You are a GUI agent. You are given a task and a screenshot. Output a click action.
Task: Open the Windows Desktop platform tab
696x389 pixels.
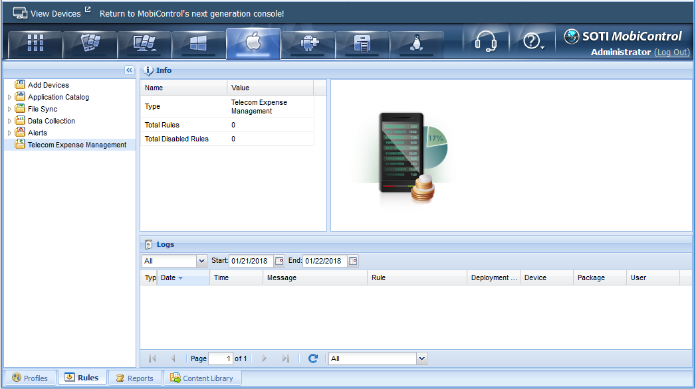(144, 44)
